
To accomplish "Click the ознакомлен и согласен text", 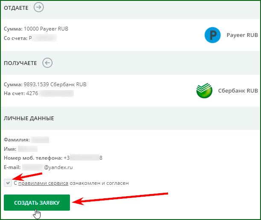I will click(99, 183).
